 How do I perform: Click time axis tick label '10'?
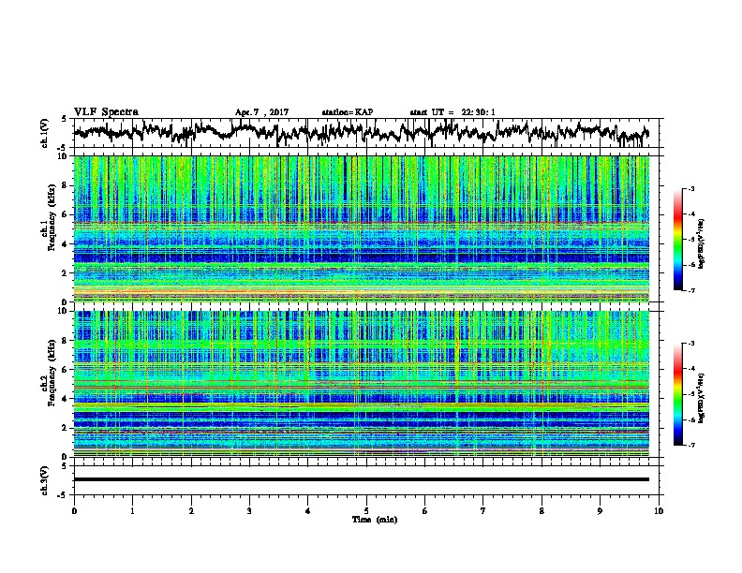(x=659, y=511)
